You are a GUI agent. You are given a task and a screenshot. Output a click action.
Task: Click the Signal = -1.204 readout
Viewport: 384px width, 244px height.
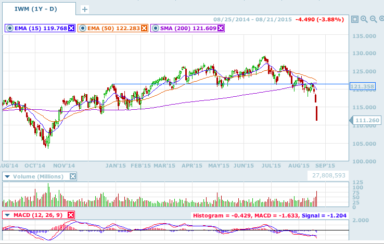[x=324, y=215]
